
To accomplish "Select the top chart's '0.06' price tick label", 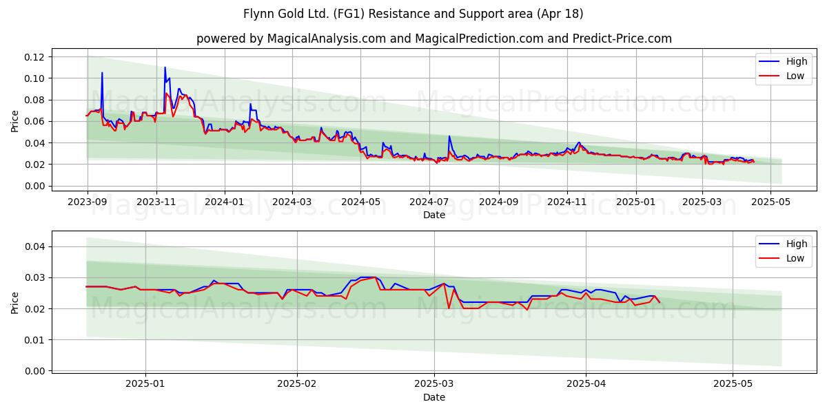I will [34, 121].
